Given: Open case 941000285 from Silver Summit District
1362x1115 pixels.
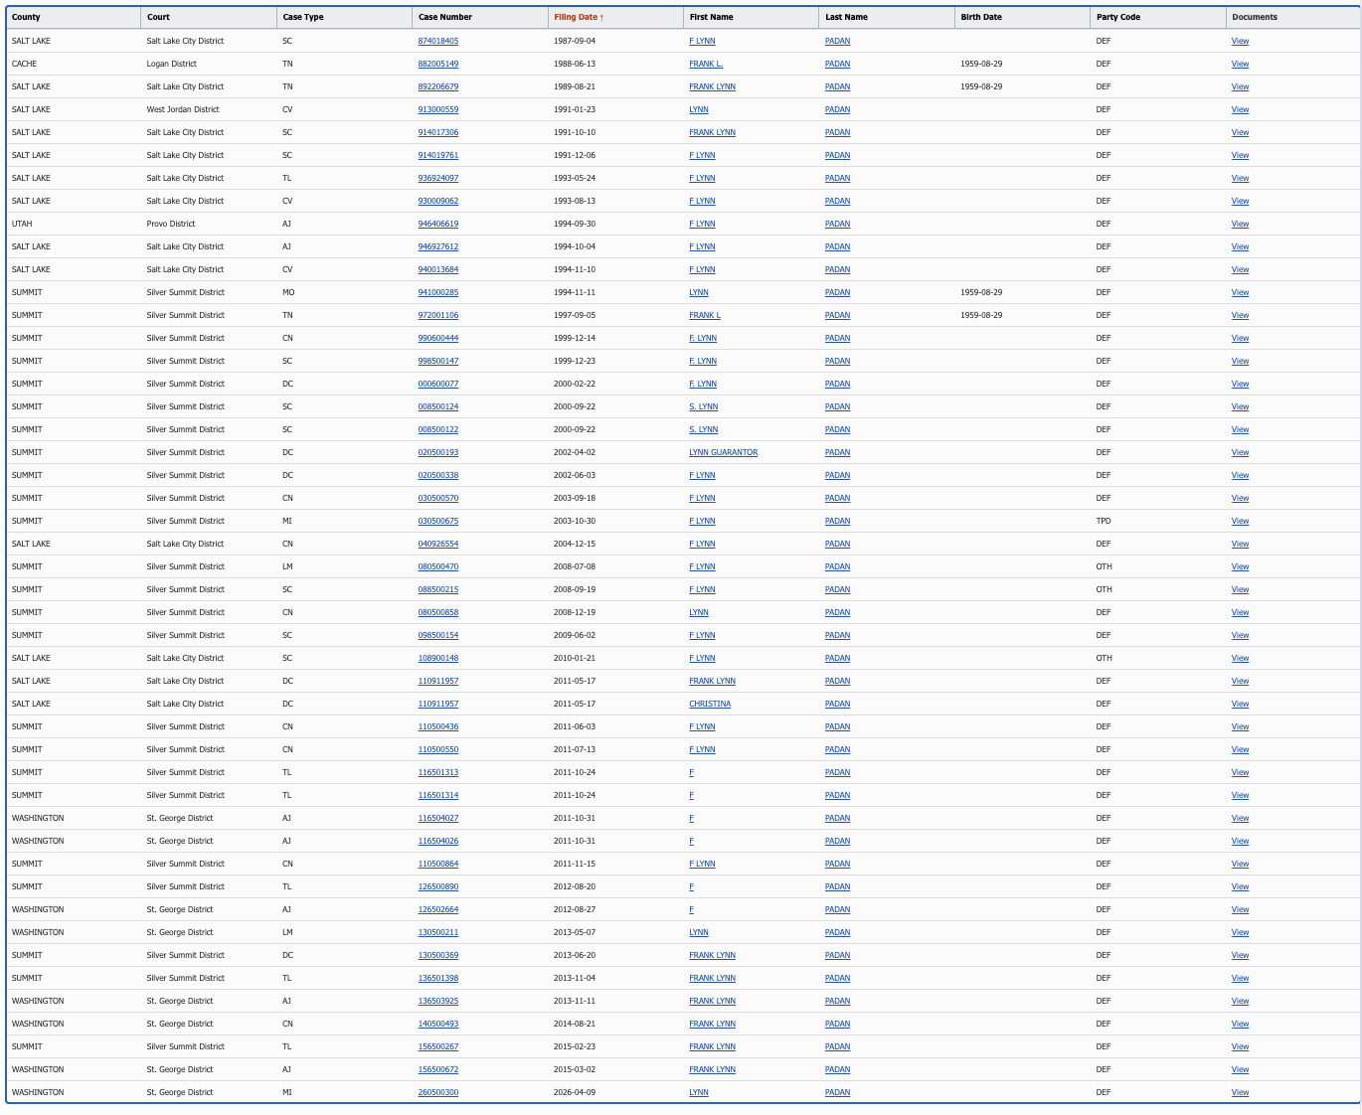Looking at the screenshot, I should [x=437, y=292].
